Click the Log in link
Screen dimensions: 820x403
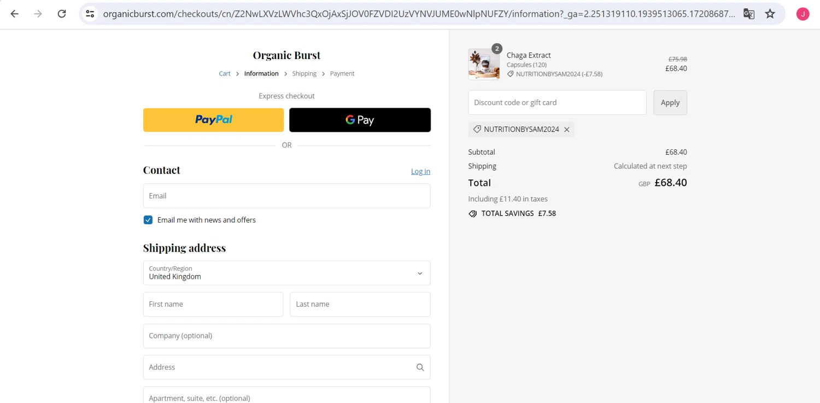pos(420,171)
